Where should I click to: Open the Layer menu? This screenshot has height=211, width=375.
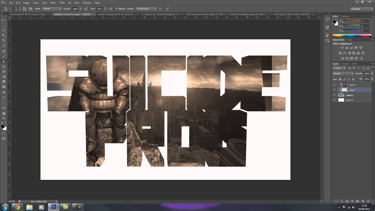point(35,3)
